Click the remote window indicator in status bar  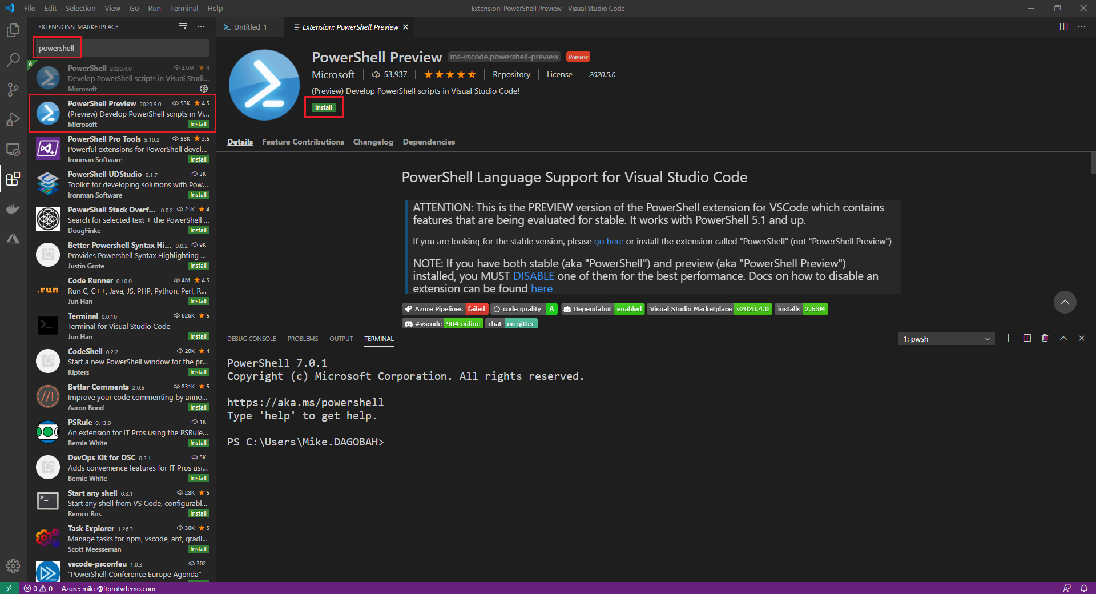coord(9,588)
